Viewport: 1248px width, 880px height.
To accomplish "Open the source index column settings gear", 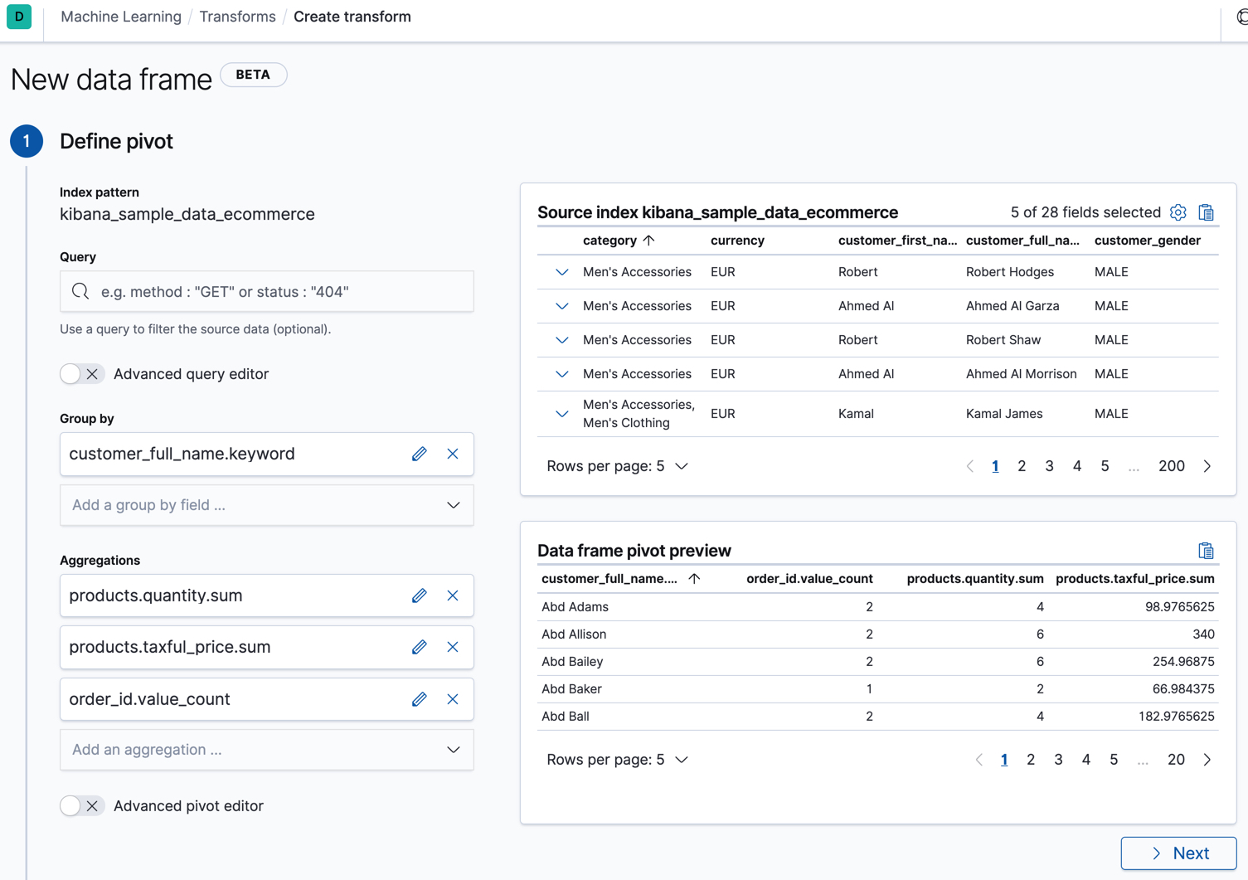I will 1178,212.
